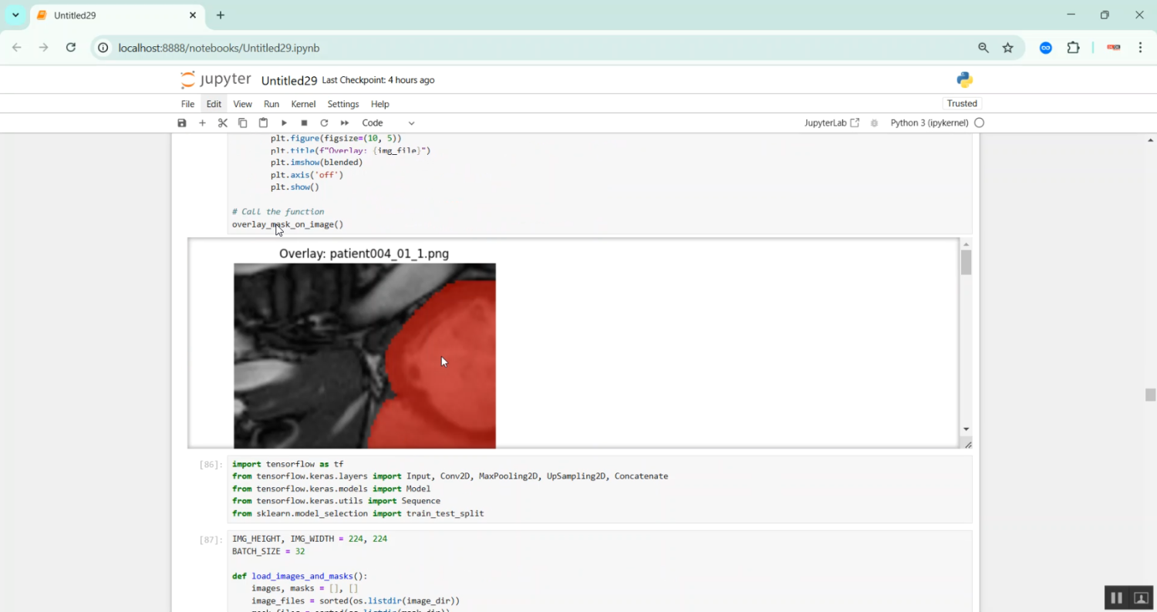1157x612 pixels.
Task: Click the page scrollbar up arrow
Action: pos(1150,141)
